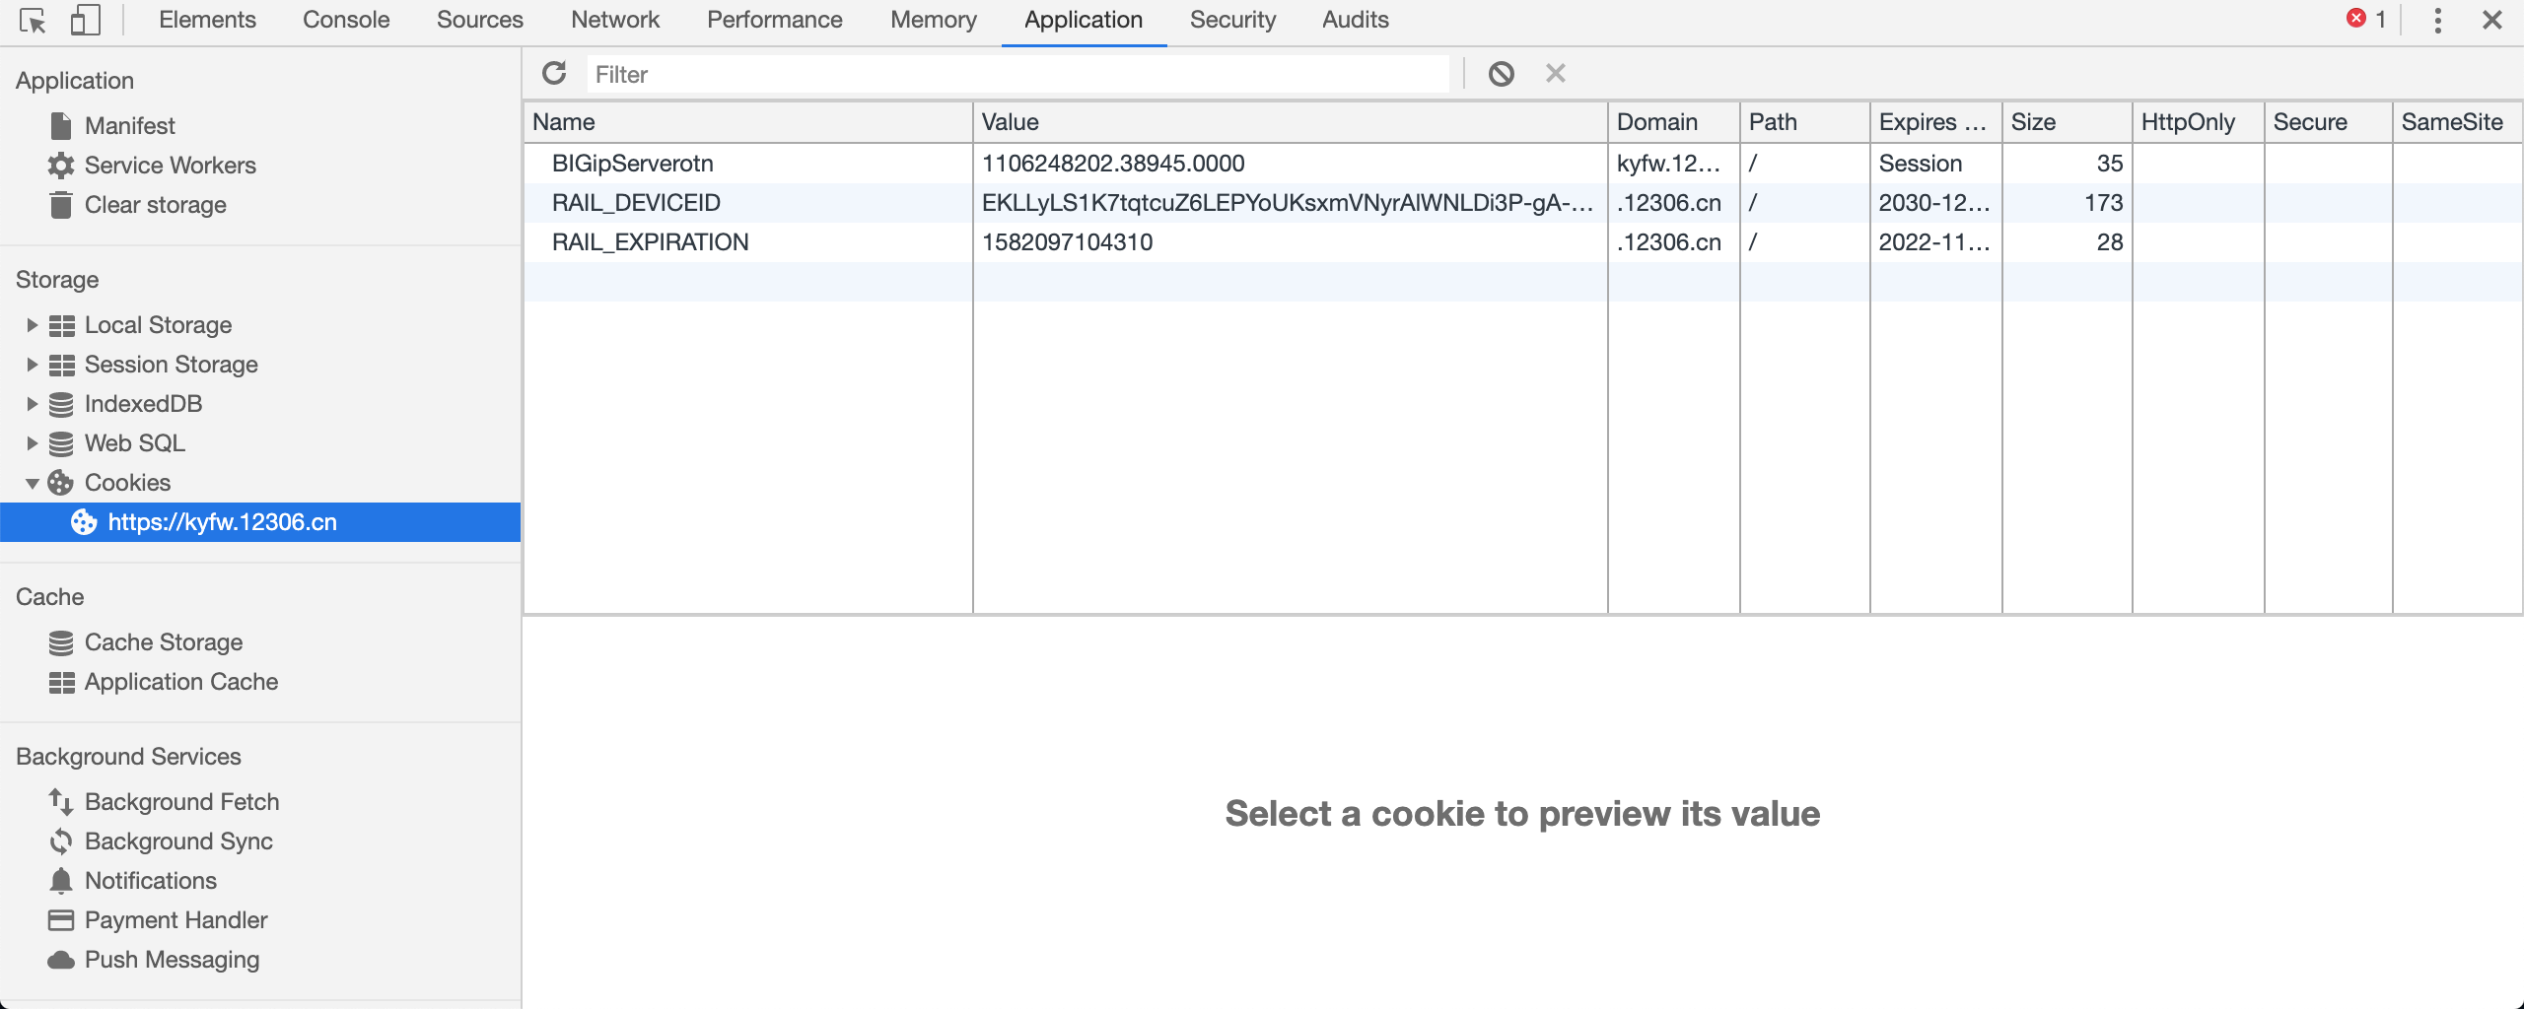Switch to the Console tab
2524x1009 pixels.
tap(346, 20)
